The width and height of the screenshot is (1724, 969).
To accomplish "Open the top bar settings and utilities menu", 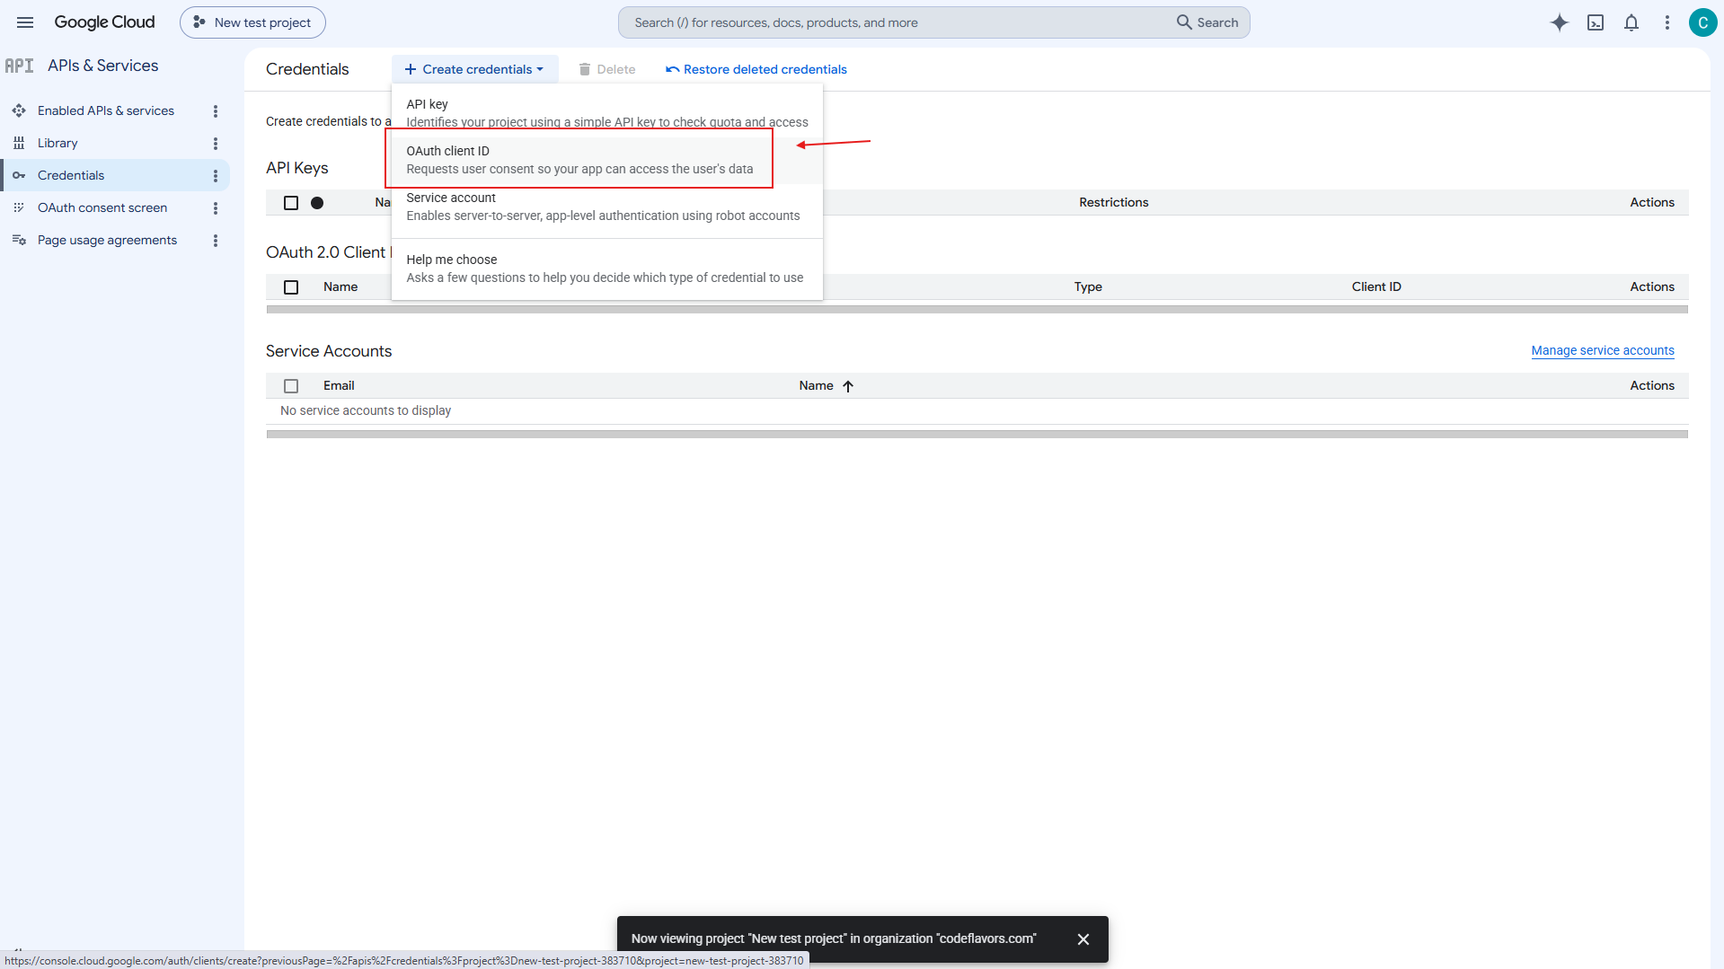I will 1667,22.
